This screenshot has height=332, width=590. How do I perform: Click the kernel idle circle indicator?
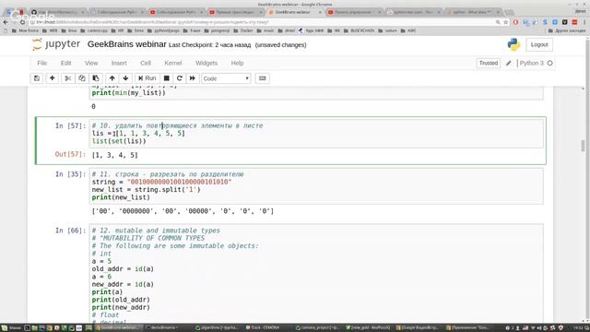[549, 64]
